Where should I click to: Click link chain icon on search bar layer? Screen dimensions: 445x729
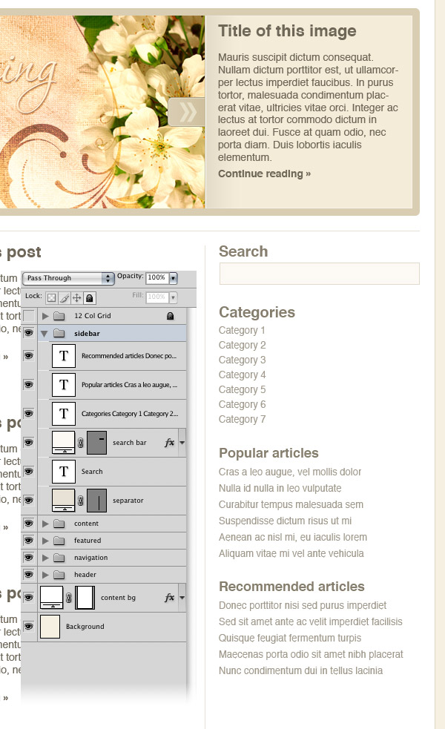pyautogui.click(x=81, y=443)
